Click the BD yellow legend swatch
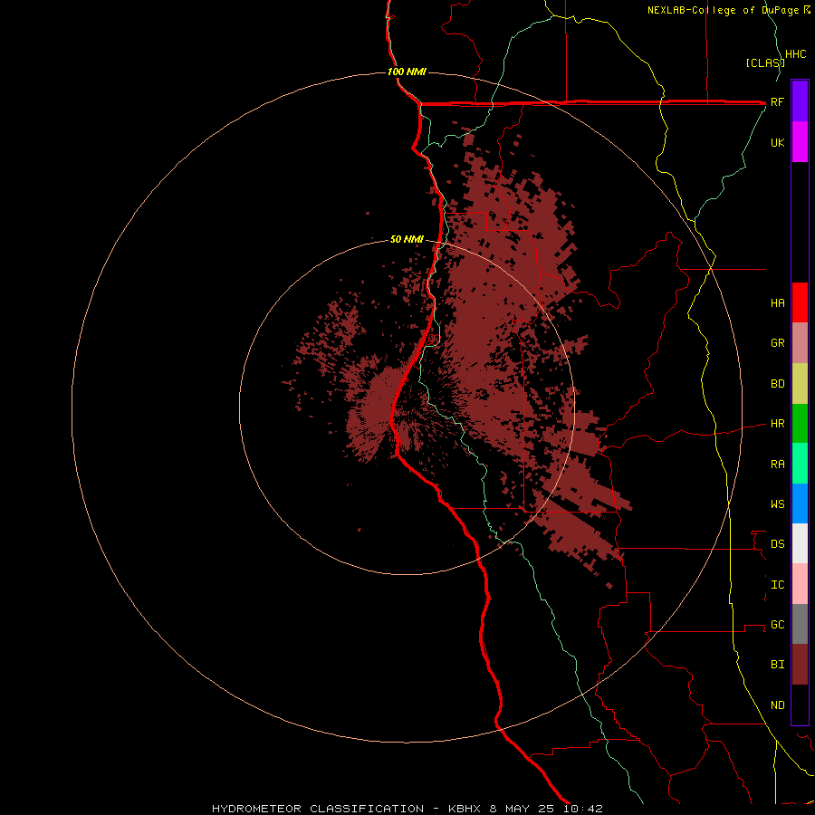This screenshot has height=815, width=815. click(800, 383)
